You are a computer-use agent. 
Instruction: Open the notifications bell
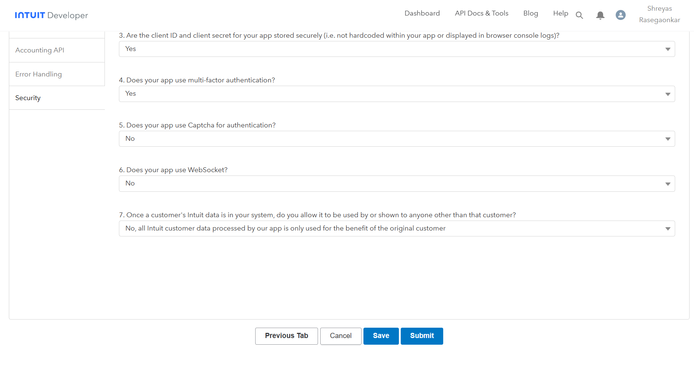[600, 15]
